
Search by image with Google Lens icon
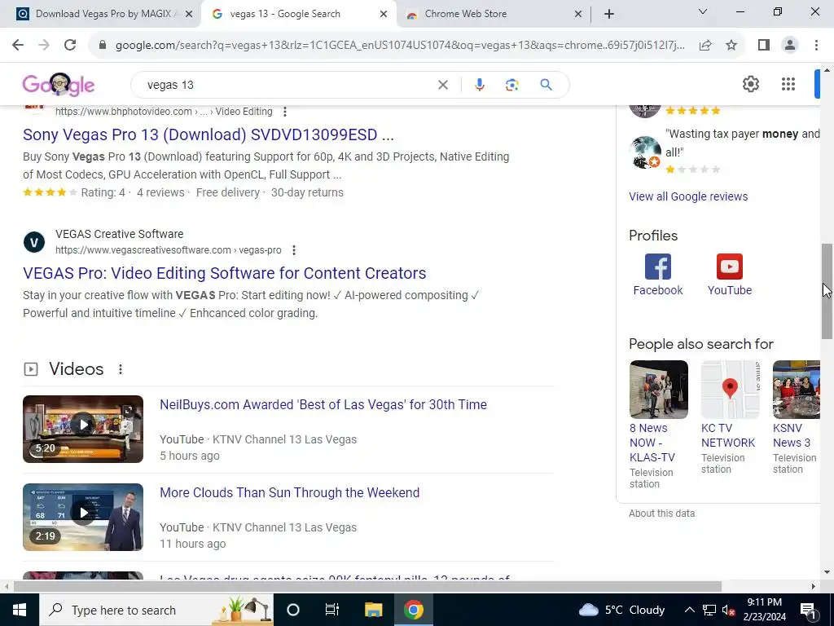[x=511, y=85]
